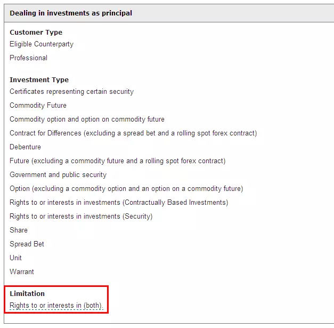Click 'Commodity option and option on commodity future'

[87, 119]
